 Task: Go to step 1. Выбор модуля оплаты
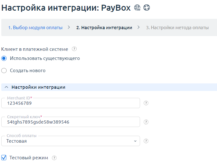[x=35, y=28]
